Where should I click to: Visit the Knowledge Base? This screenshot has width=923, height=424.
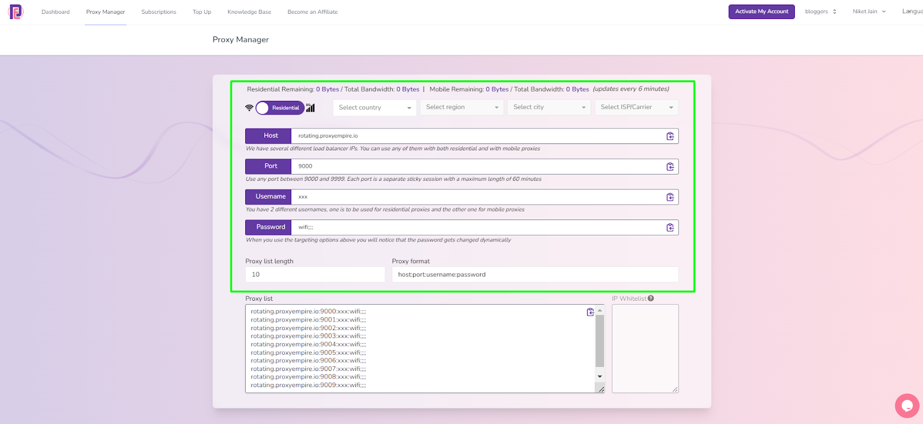pos(249,12)
